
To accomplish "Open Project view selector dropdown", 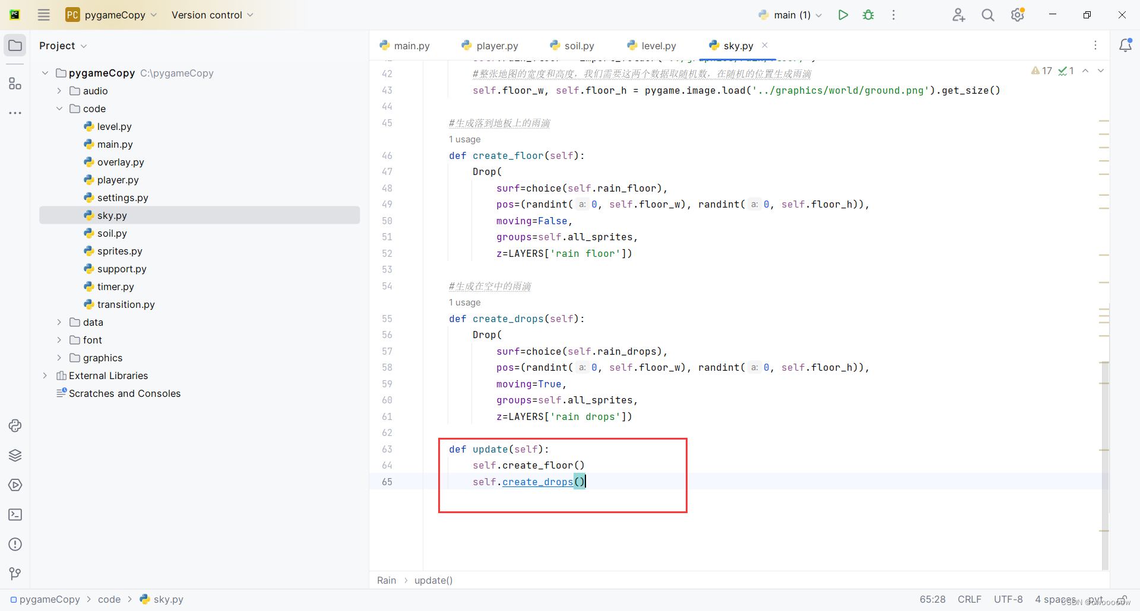I will pyautogui.click(x=63, y=46).
